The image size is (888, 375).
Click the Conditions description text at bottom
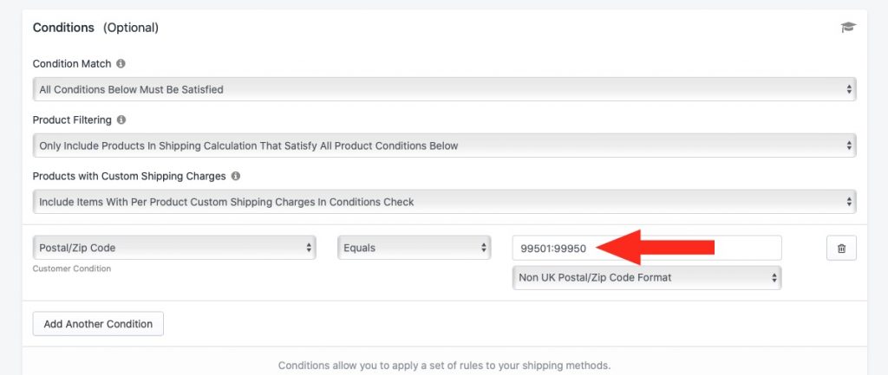tap(445, 365)
